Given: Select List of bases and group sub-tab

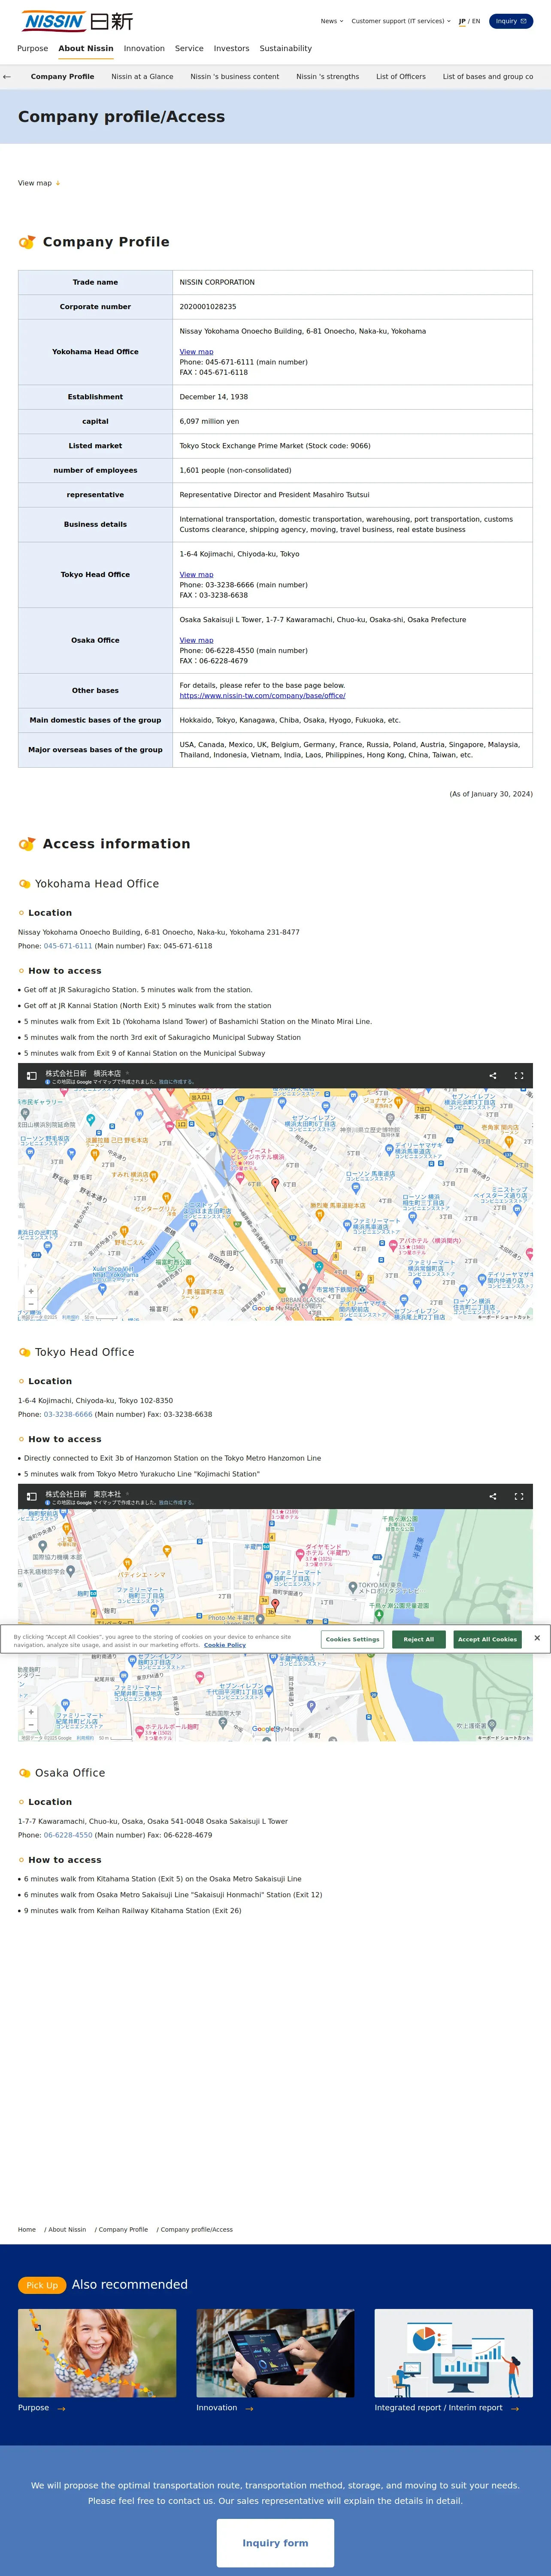Looking at the screenshot, I should (x=488, y=76).
